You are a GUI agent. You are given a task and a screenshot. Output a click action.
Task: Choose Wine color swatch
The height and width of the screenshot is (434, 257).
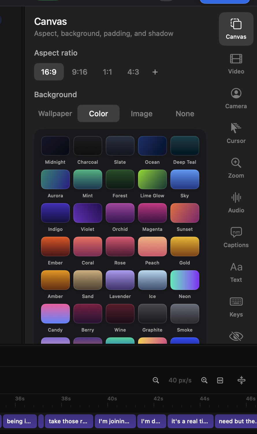pos(120,314)
